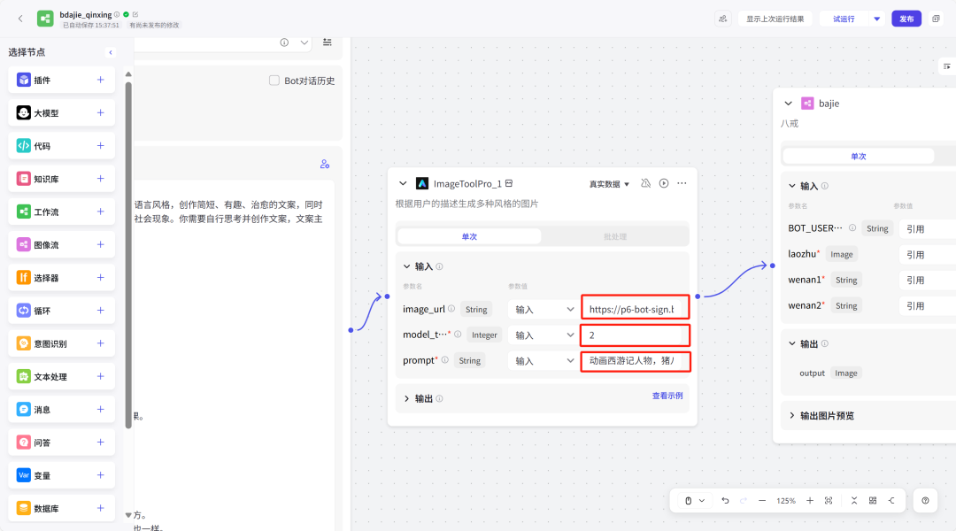Enable the Bot对话历史 checkbox
This screenshot has width=956, height=531.
(x=274, y=81)
